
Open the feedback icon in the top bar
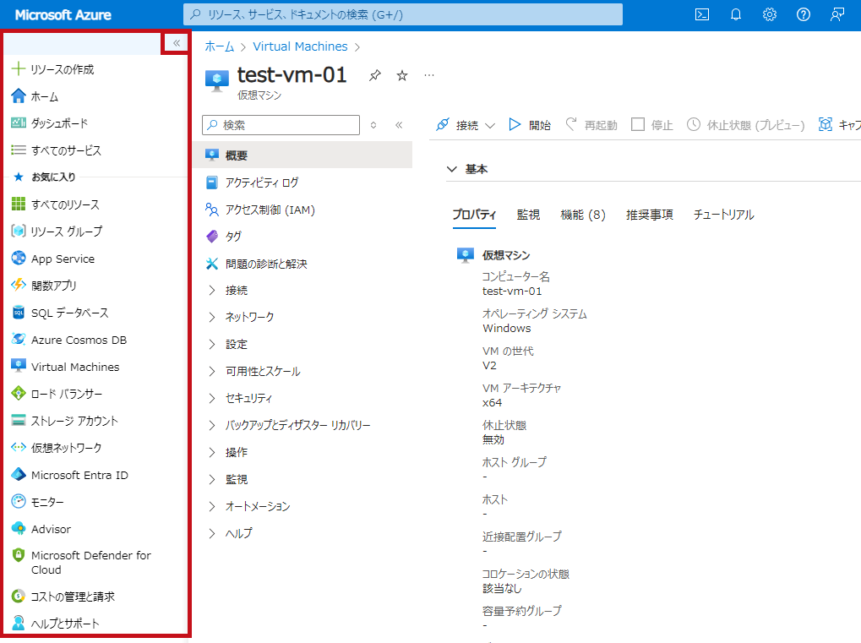coord(836,15)
